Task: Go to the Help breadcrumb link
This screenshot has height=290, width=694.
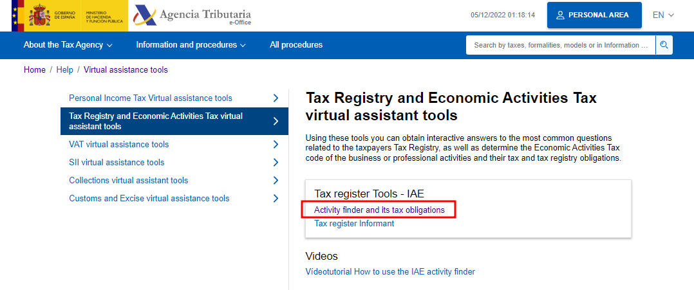Action: [x=65, y=70]
